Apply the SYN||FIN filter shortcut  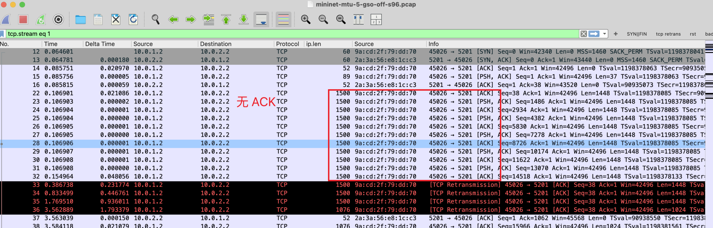click(637, 34)
